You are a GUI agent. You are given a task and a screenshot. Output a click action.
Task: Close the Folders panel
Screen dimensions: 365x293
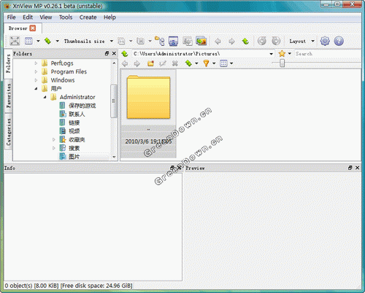pyautogui.click(x=114, y=53)
